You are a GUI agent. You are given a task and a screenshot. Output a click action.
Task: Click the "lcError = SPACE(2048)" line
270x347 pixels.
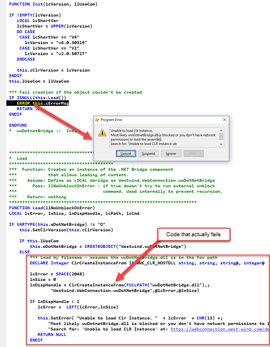57,274
